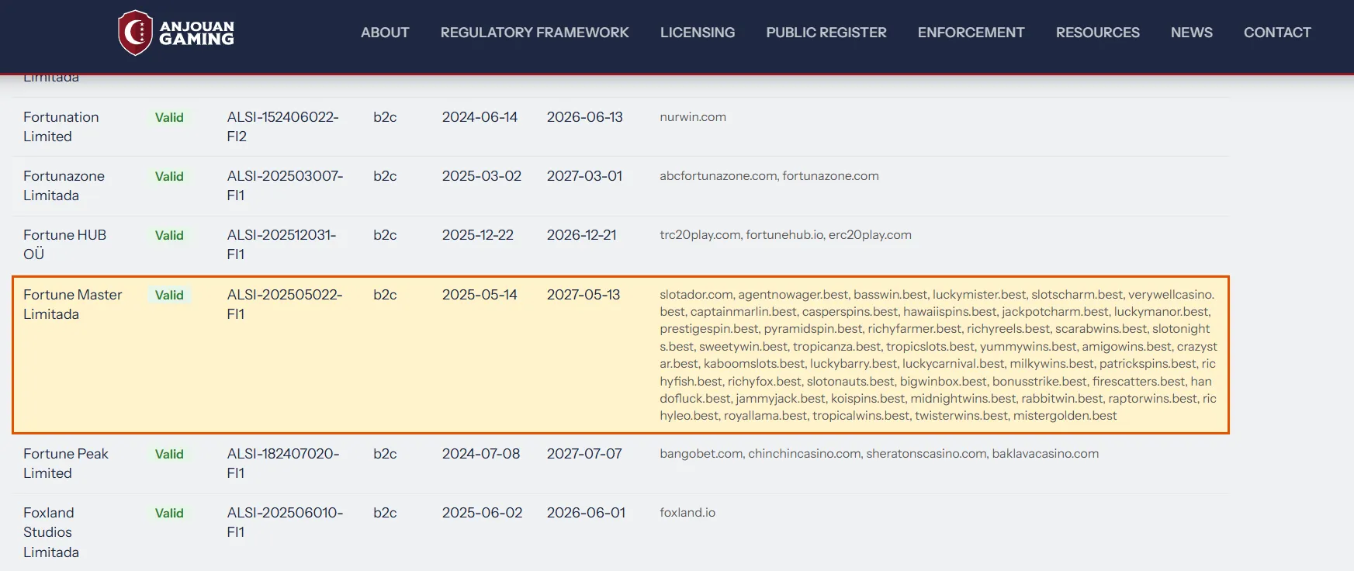Viewport: 1354px width, 571px height.
Task: Select license number ALSI-202506010-FI1
Action: (285, 522)
